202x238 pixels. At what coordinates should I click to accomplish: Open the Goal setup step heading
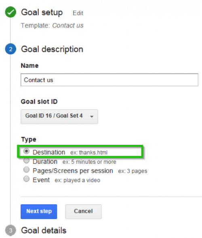pyautogui.click(x=42, y=12)
